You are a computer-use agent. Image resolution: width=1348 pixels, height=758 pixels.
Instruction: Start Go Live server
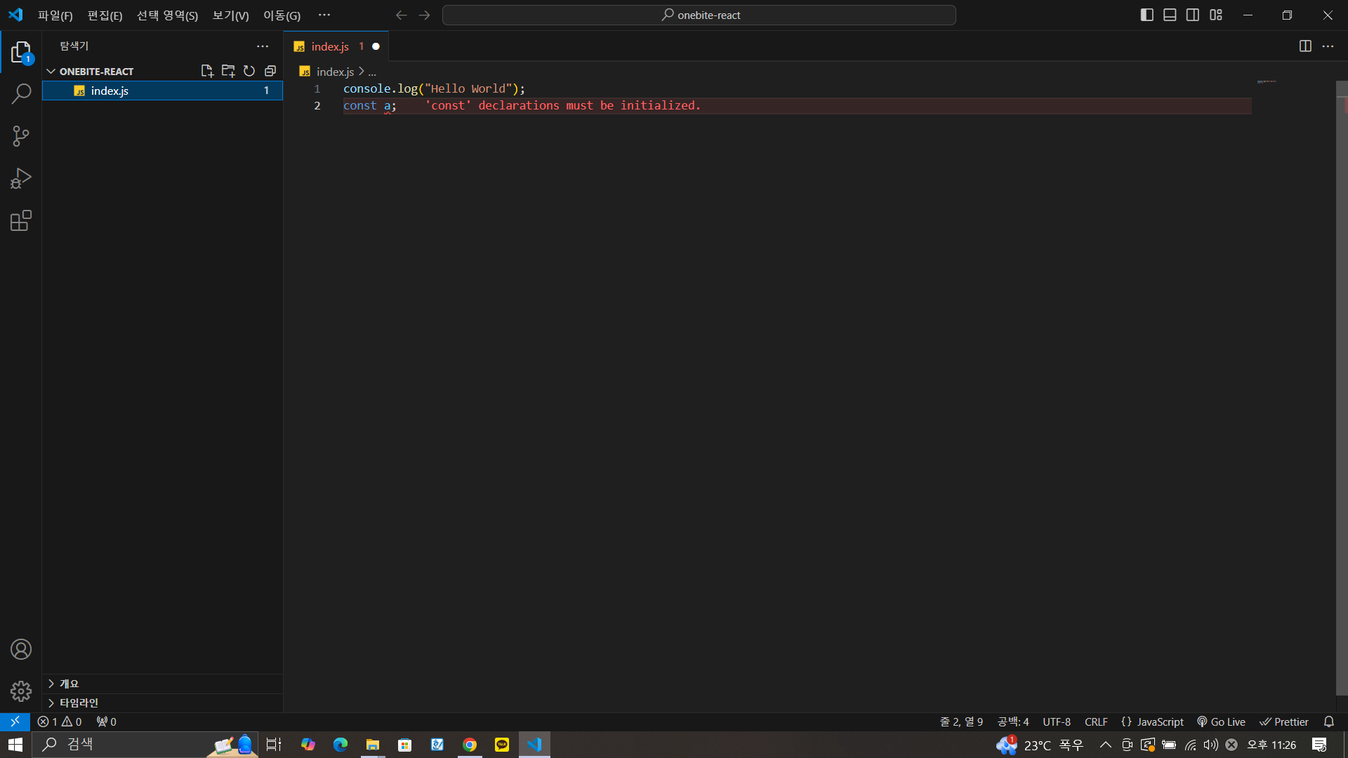1221,722
